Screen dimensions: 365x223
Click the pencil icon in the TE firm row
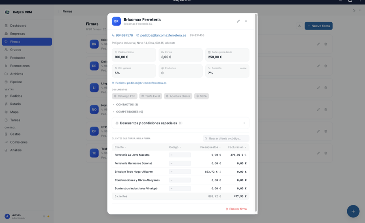coord(318,153)
